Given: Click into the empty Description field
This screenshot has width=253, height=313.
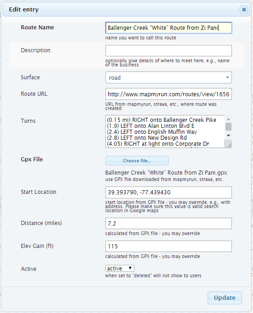Looking at the screenshot, I should (169, 50).
